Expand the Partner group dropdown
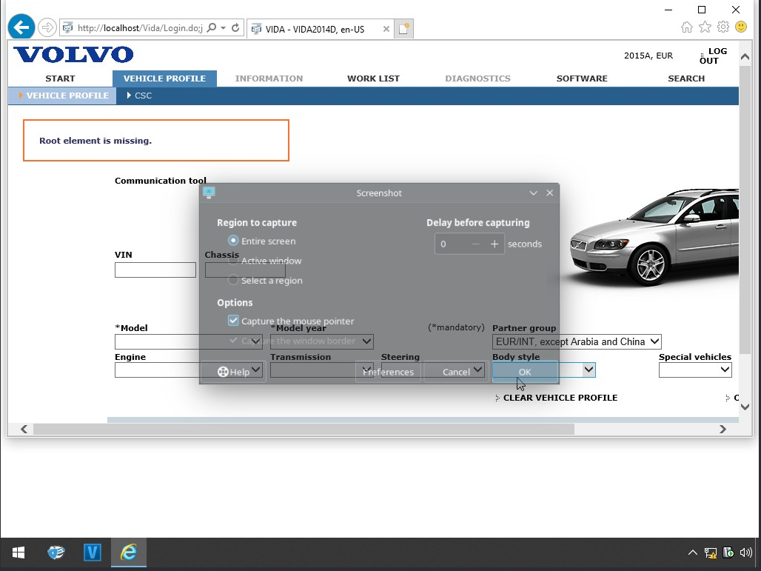761x571 pixels. (577, 341)
